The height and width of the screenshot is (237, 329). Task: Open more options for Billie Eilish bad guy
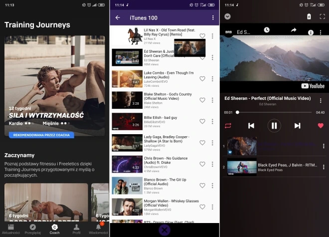(212, 121)
